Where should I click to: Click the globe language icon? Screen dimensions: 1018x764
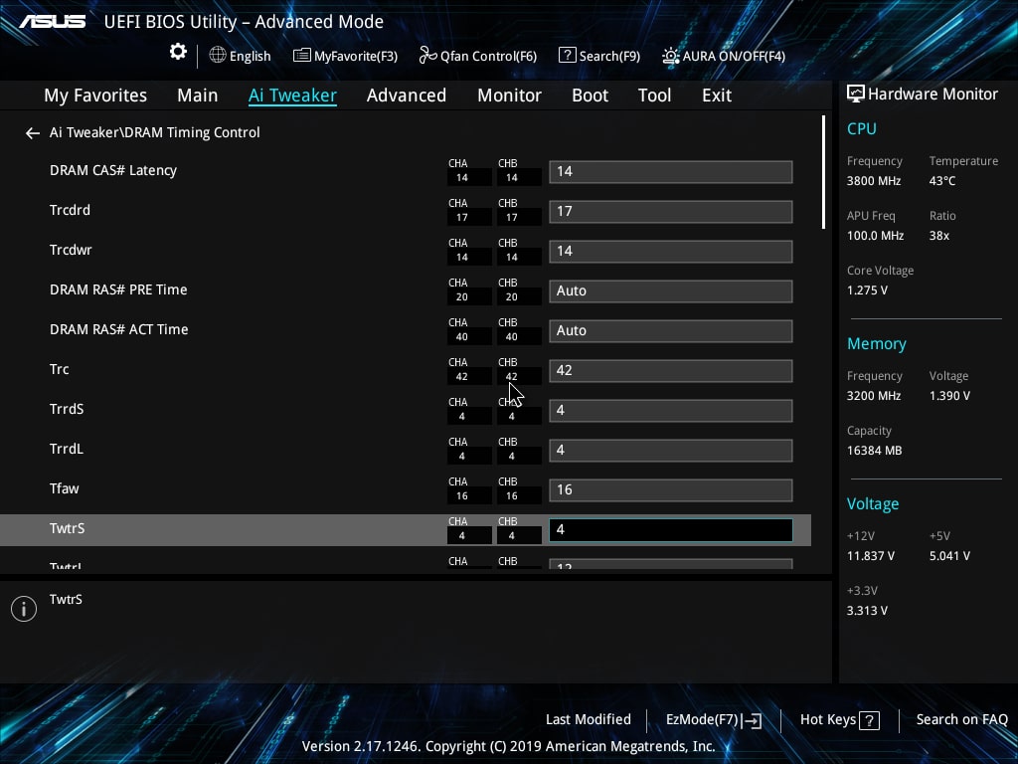[218, 56]
